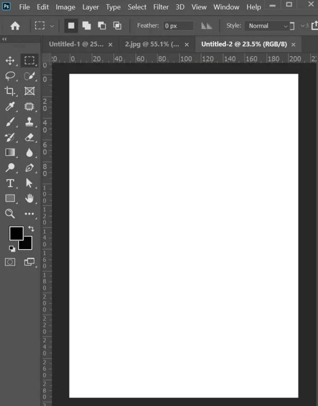Open the 3D menu
This screenshot has height=406, width=318.
point(180,7)
